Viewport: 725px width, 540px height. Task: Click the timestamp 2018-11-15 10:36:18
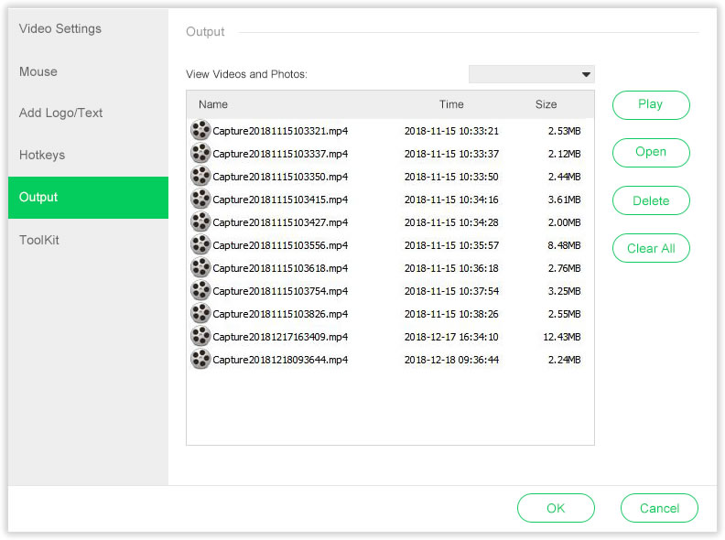point(451,268)
